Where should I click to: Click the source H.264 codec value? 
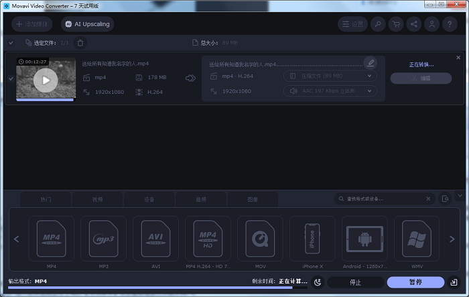pyautogui.click(x=155, y=92)
